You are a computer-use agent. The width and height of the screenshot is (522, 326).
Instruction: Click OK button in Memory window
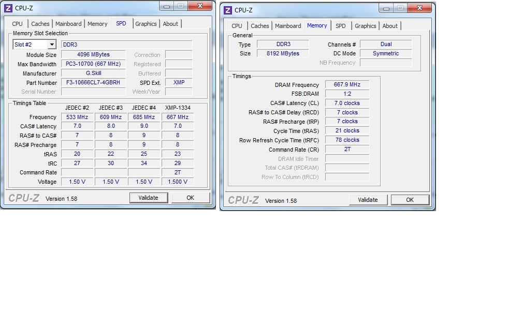410,200
